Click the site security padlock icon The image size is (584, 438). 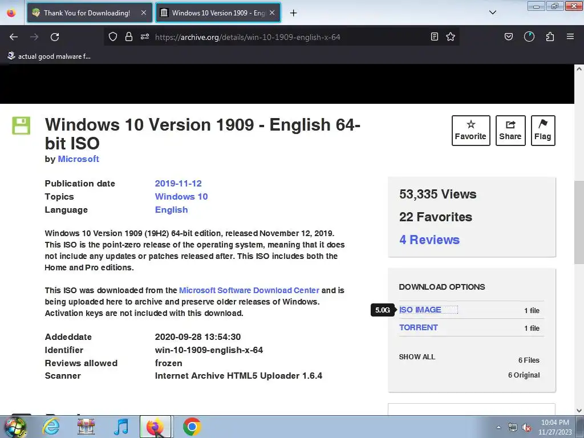click(129, 36)
